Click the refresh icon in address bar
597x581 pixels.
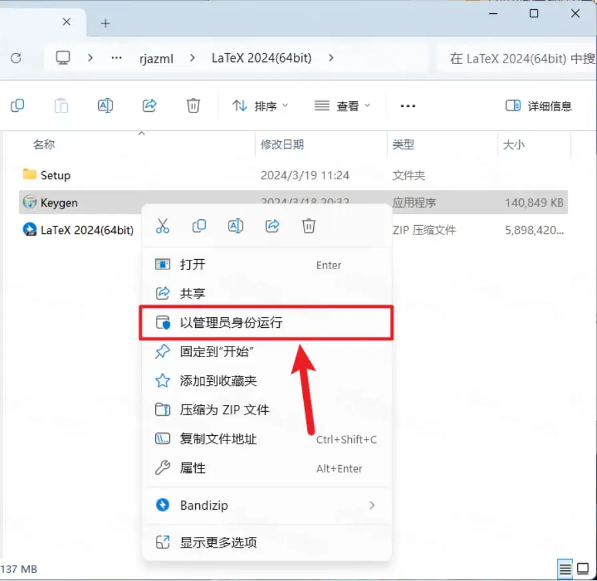[x=16, y=58]
